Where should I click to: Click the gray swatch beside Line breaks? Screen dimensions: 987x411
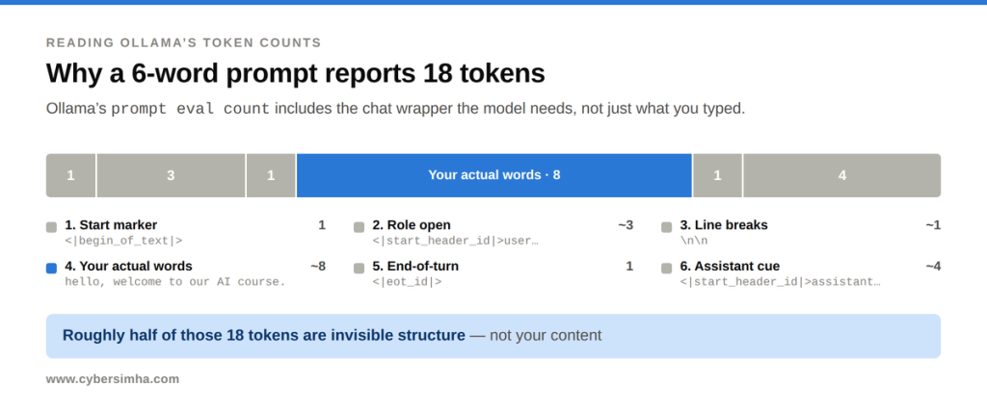point(667,227)
